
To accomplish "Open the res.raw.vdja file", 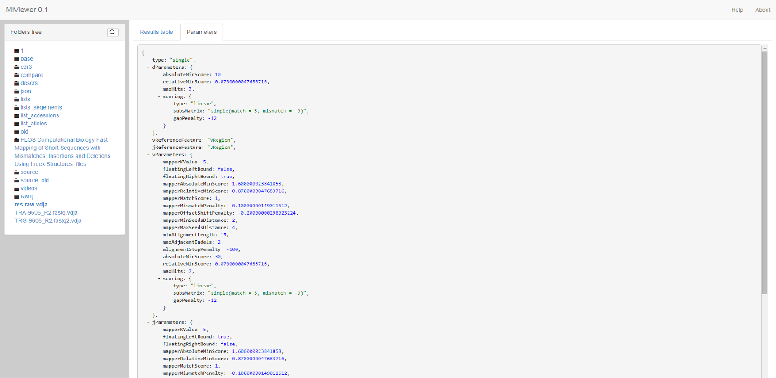I will click(31, 205).
